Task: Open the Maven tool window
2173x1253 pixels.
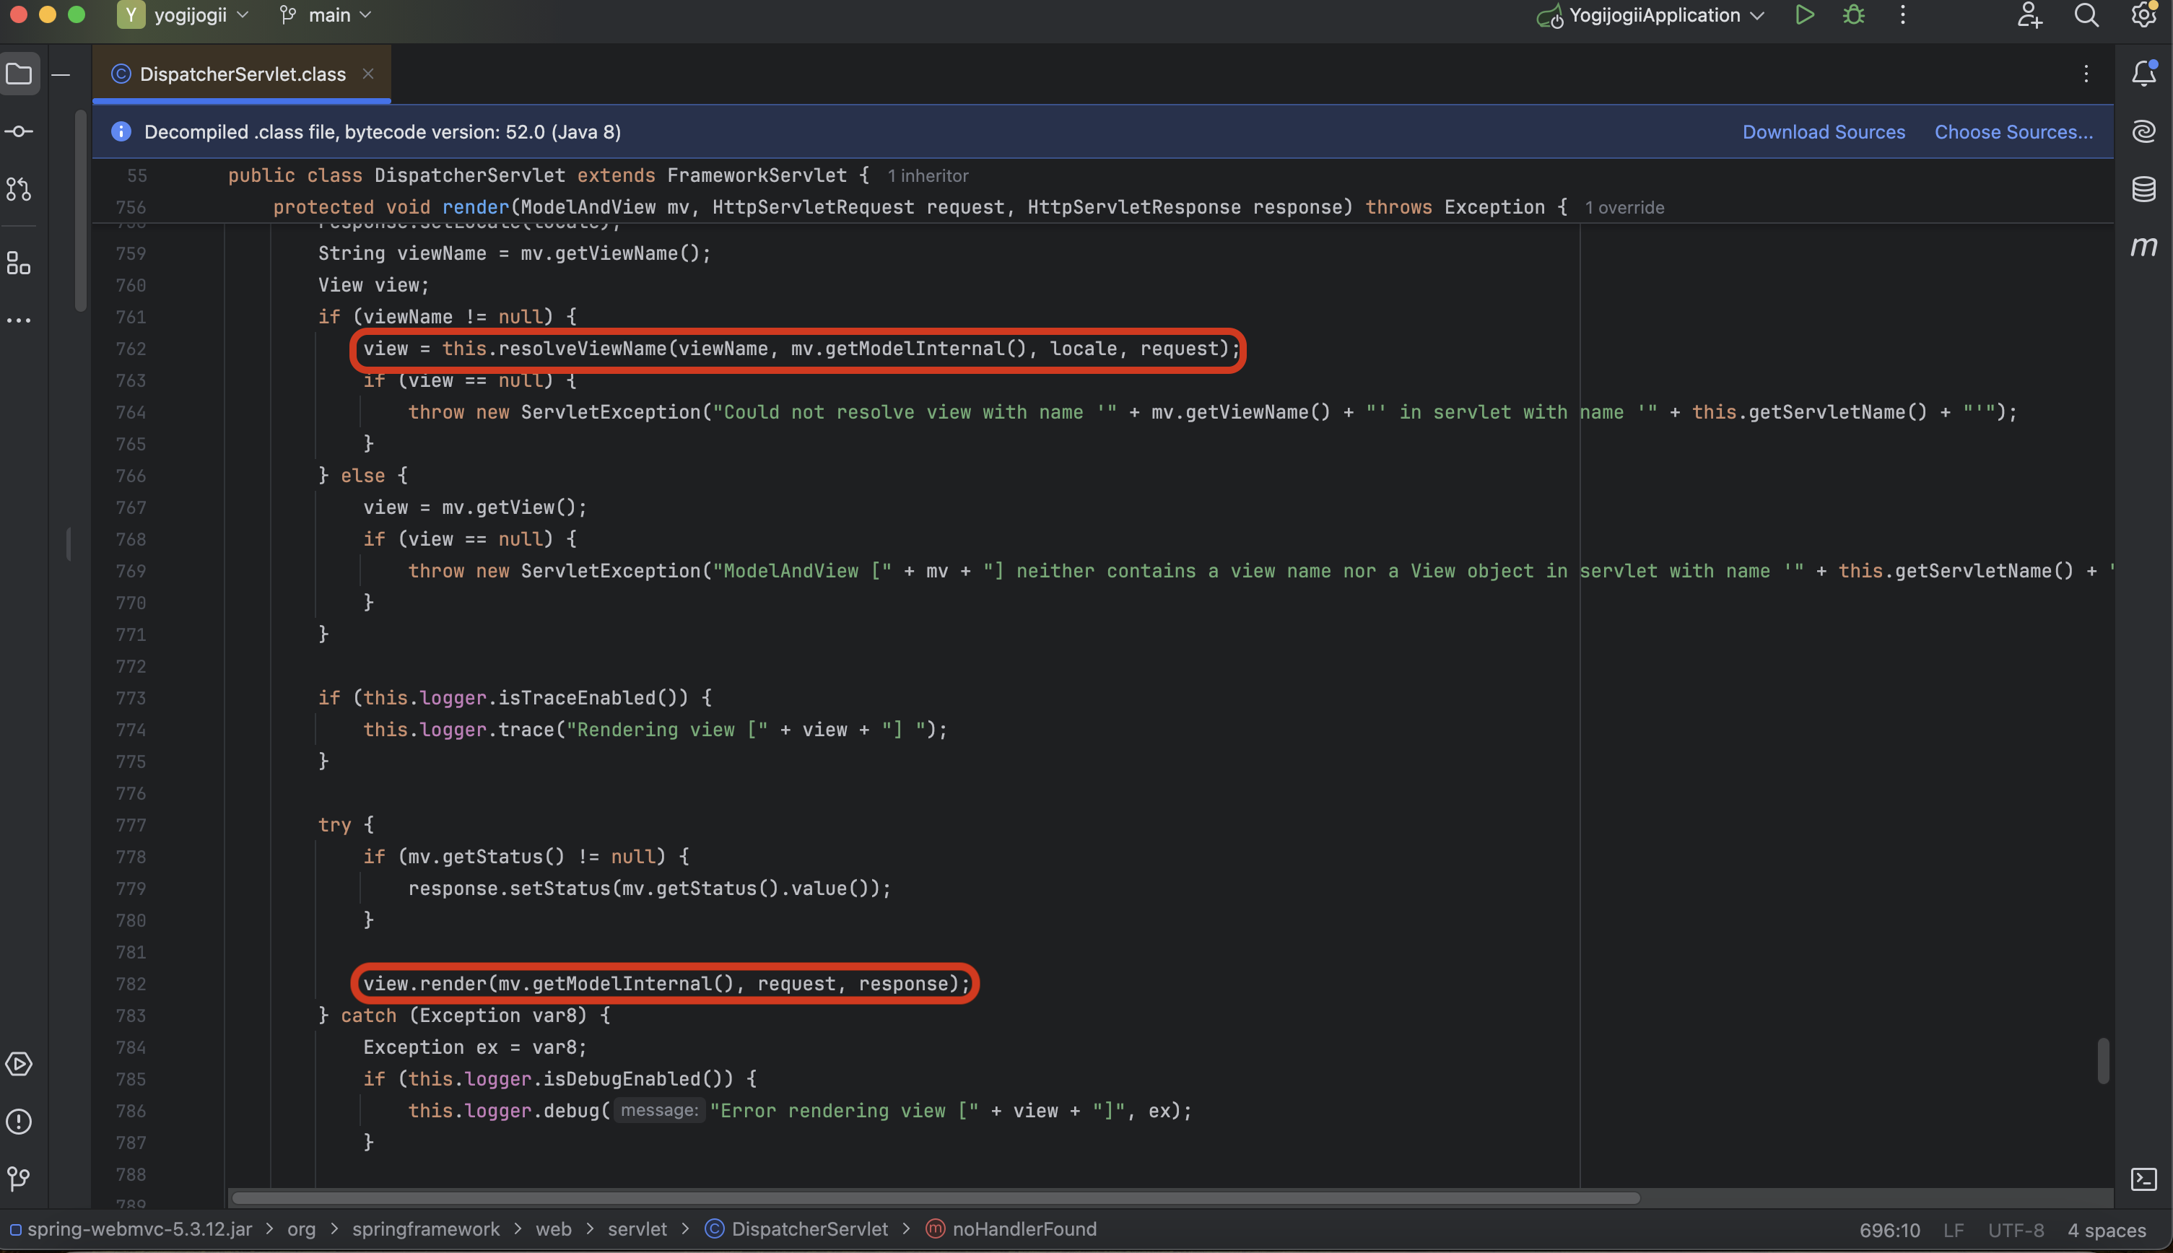Action: click(x=2143, y=246)
